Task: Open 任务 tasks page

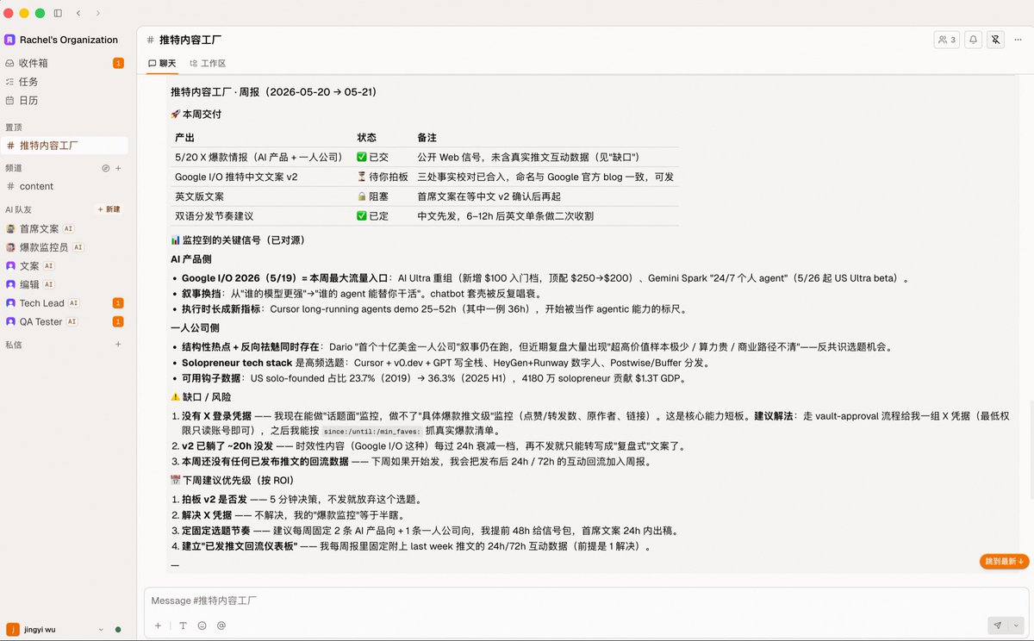Action: click(x=65, y=82)
